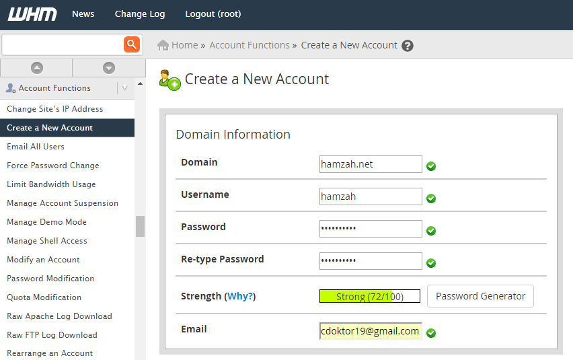Viewport: 573px width, 360px height.
Task: Open Change Site's IP Address
Action: (x=55, y=109)
